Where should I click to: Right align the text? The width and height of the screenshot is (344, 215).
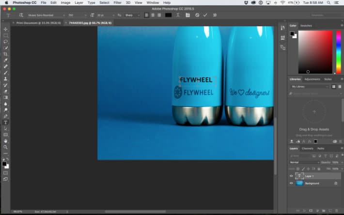coord(159,15)
